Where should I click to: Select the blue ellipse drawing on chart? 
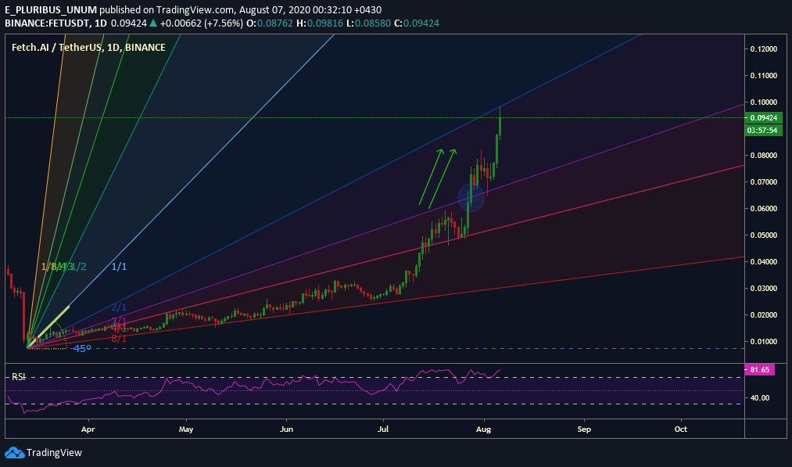(x=471, y=198)
